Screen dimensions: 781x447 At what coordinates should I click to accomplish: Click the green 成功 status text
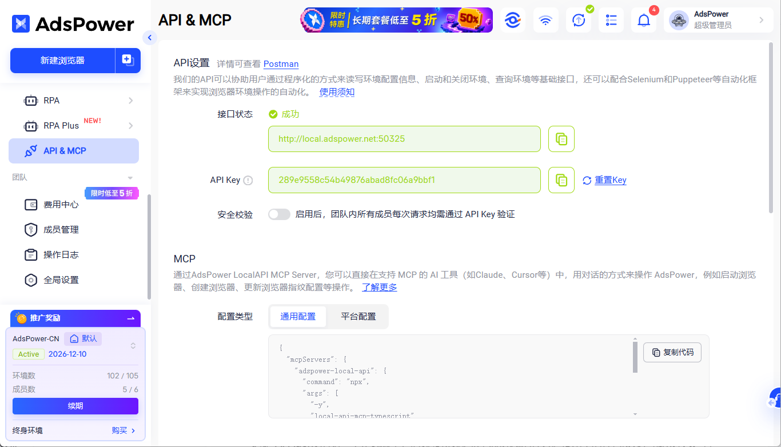290,114
